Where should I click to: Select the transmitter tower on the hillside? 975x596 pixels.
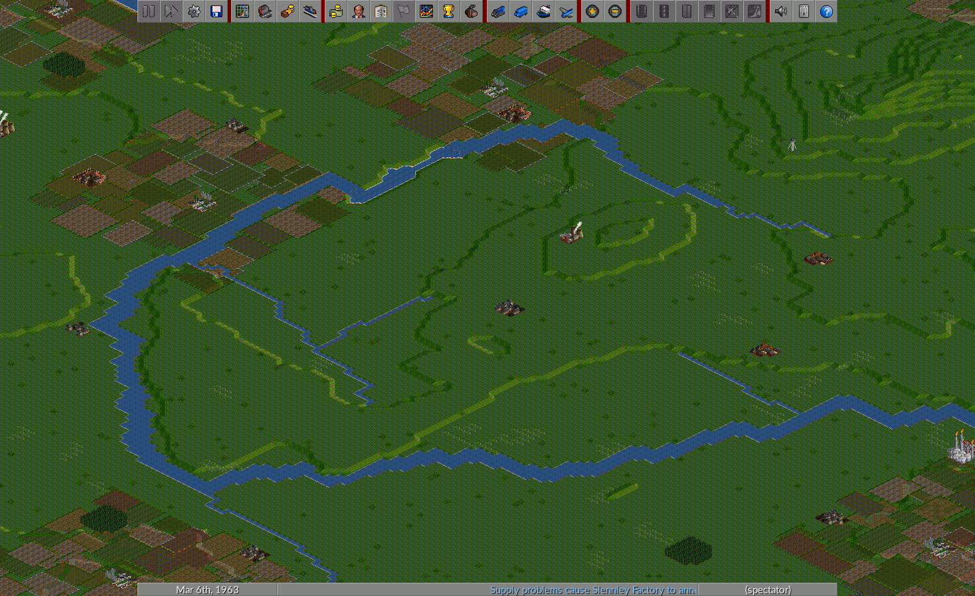tap(792, 145)
